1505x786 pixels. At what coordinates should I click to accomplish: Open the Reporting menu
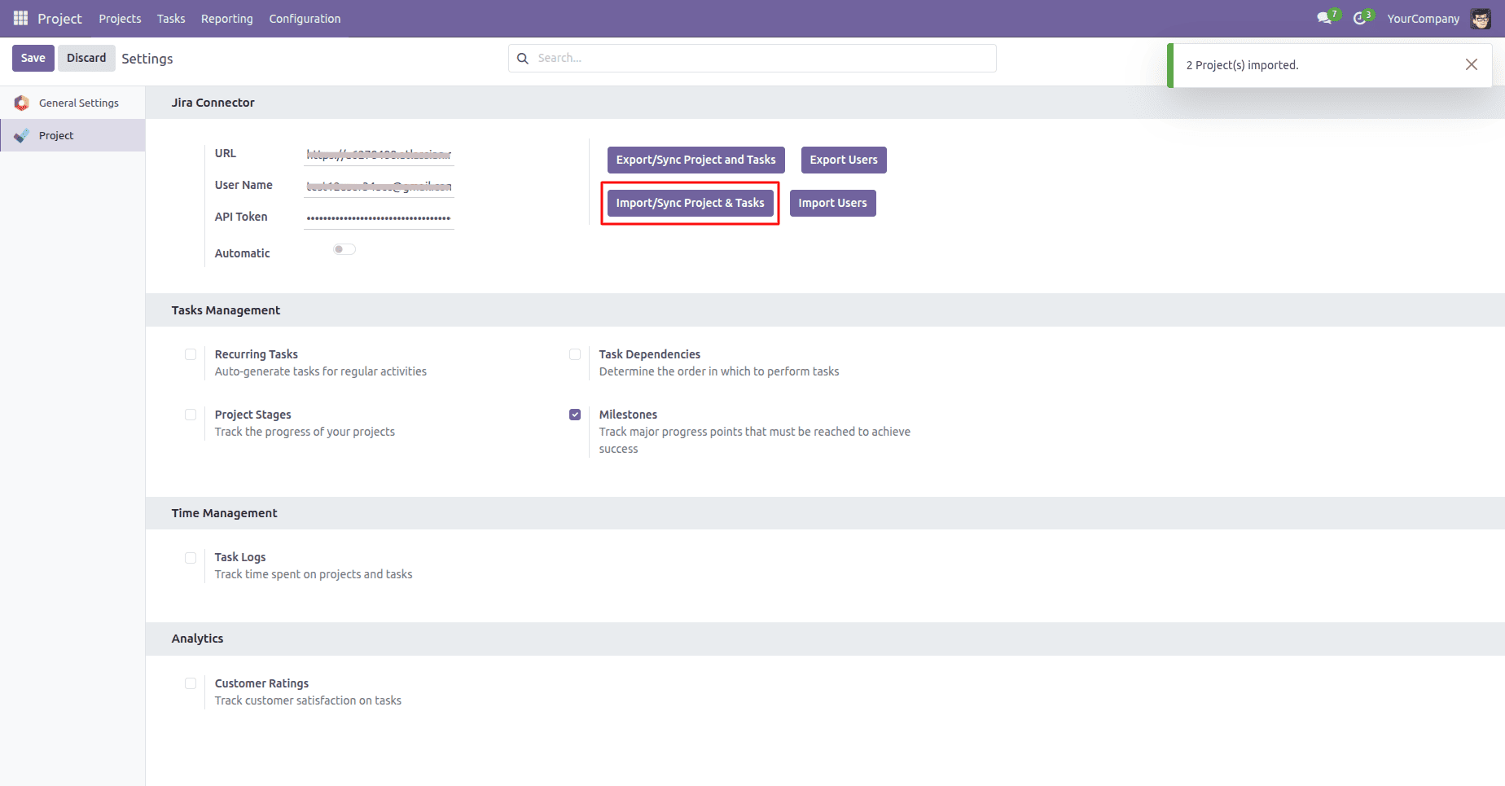227,18
